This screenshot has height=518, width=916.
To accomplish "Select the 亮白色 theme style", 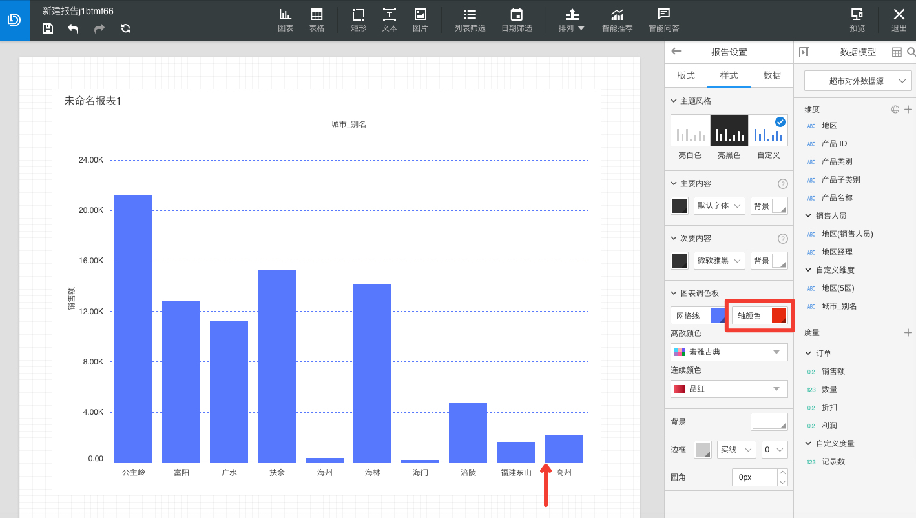I will tap(690, 130).
